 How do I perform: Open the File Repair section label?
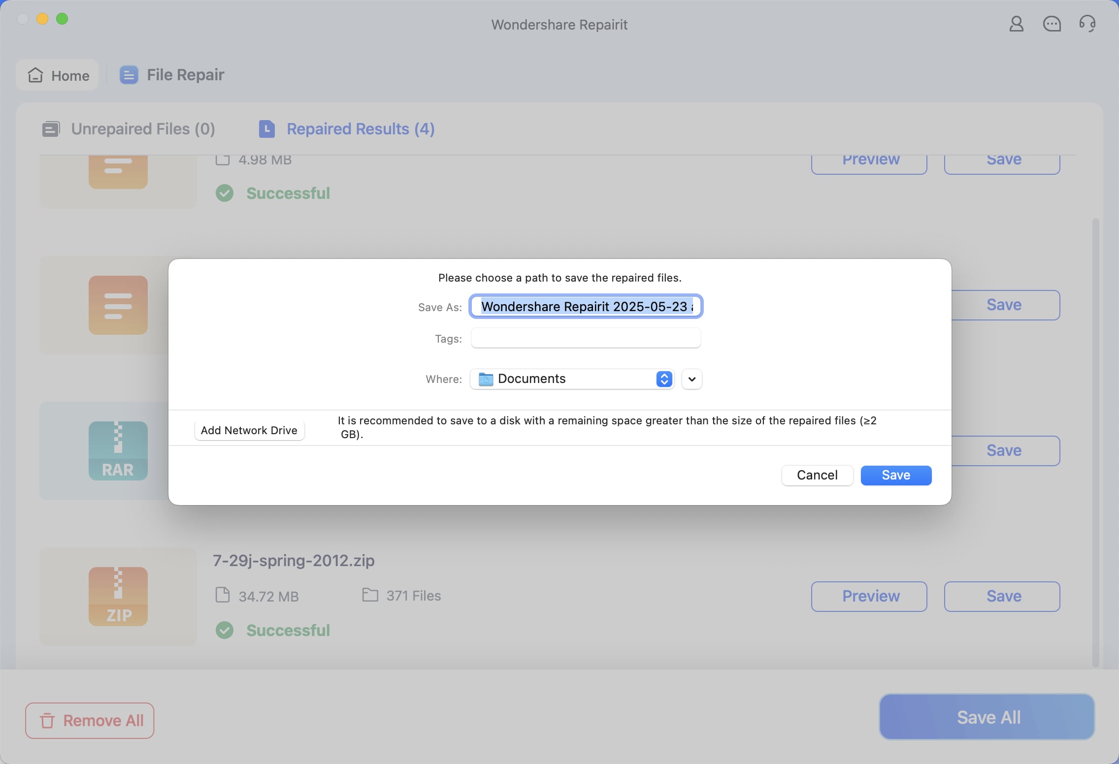186,75
